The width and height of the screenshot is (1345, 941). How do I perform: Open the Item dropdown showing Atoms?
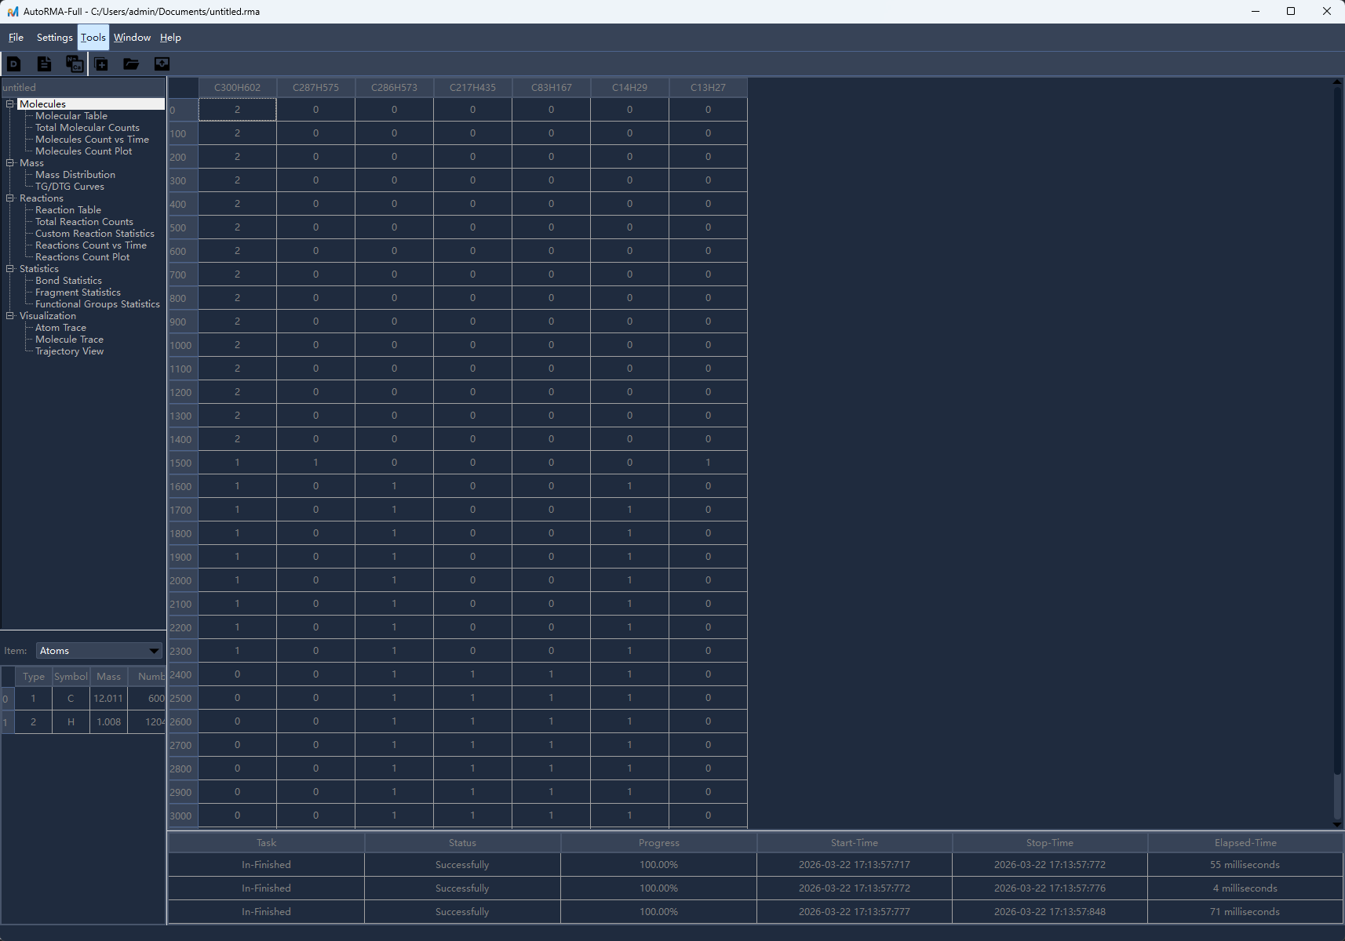click(x=99, y=651)
